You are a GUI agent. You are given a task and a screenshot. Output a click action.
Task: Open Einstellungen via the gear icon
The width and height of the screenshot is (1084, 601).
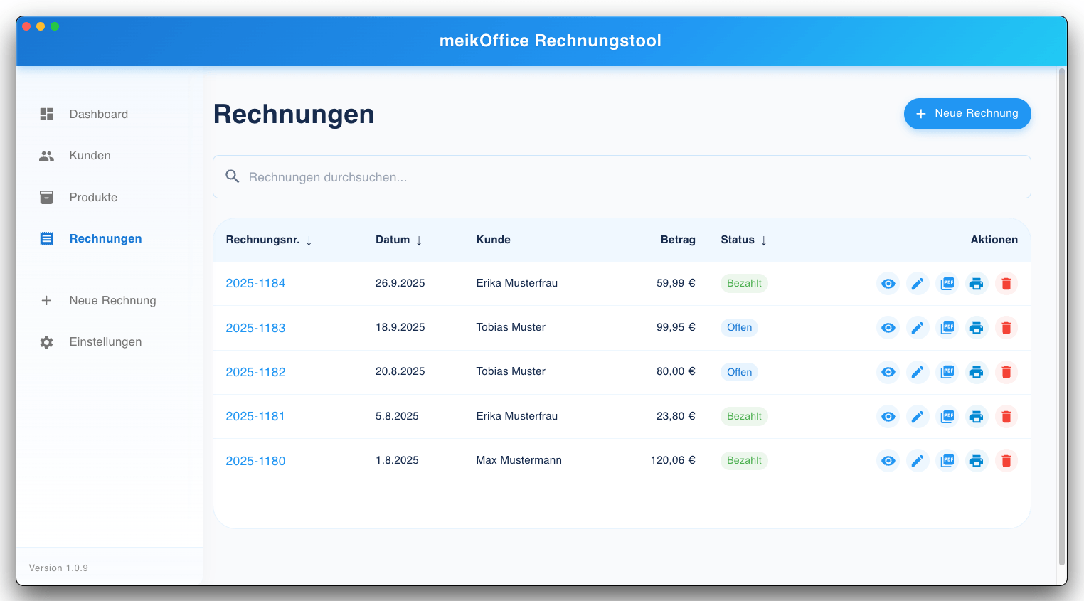pyautogui.click(x=46, y=341)
